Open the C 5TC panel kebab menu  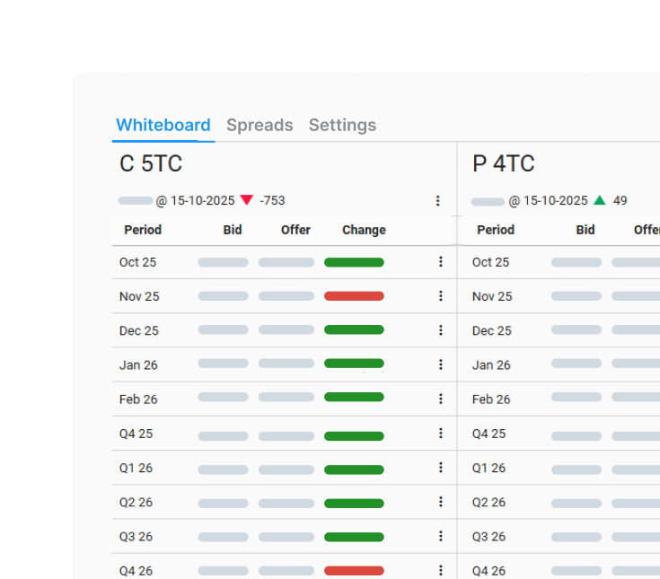pos(438,201)
